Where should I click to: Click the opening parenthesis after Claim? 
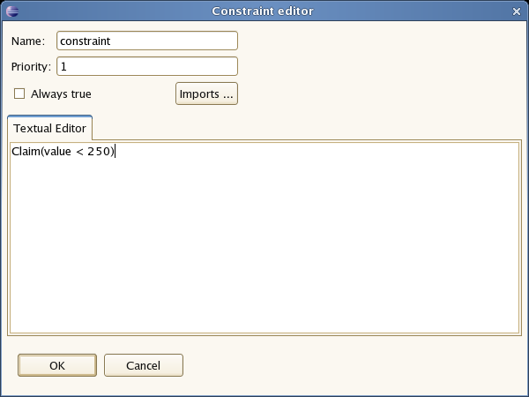[41, 152]
